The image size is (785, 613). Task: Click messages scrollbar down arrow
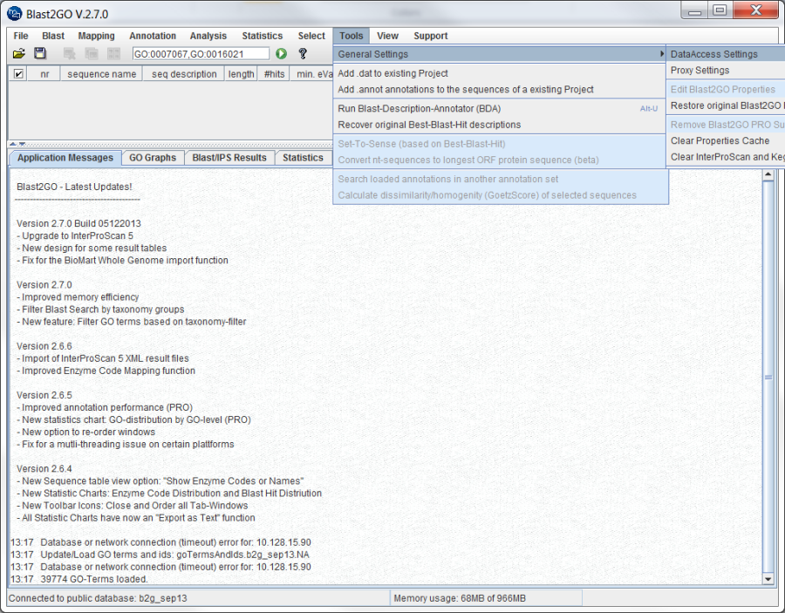[768, 579]
